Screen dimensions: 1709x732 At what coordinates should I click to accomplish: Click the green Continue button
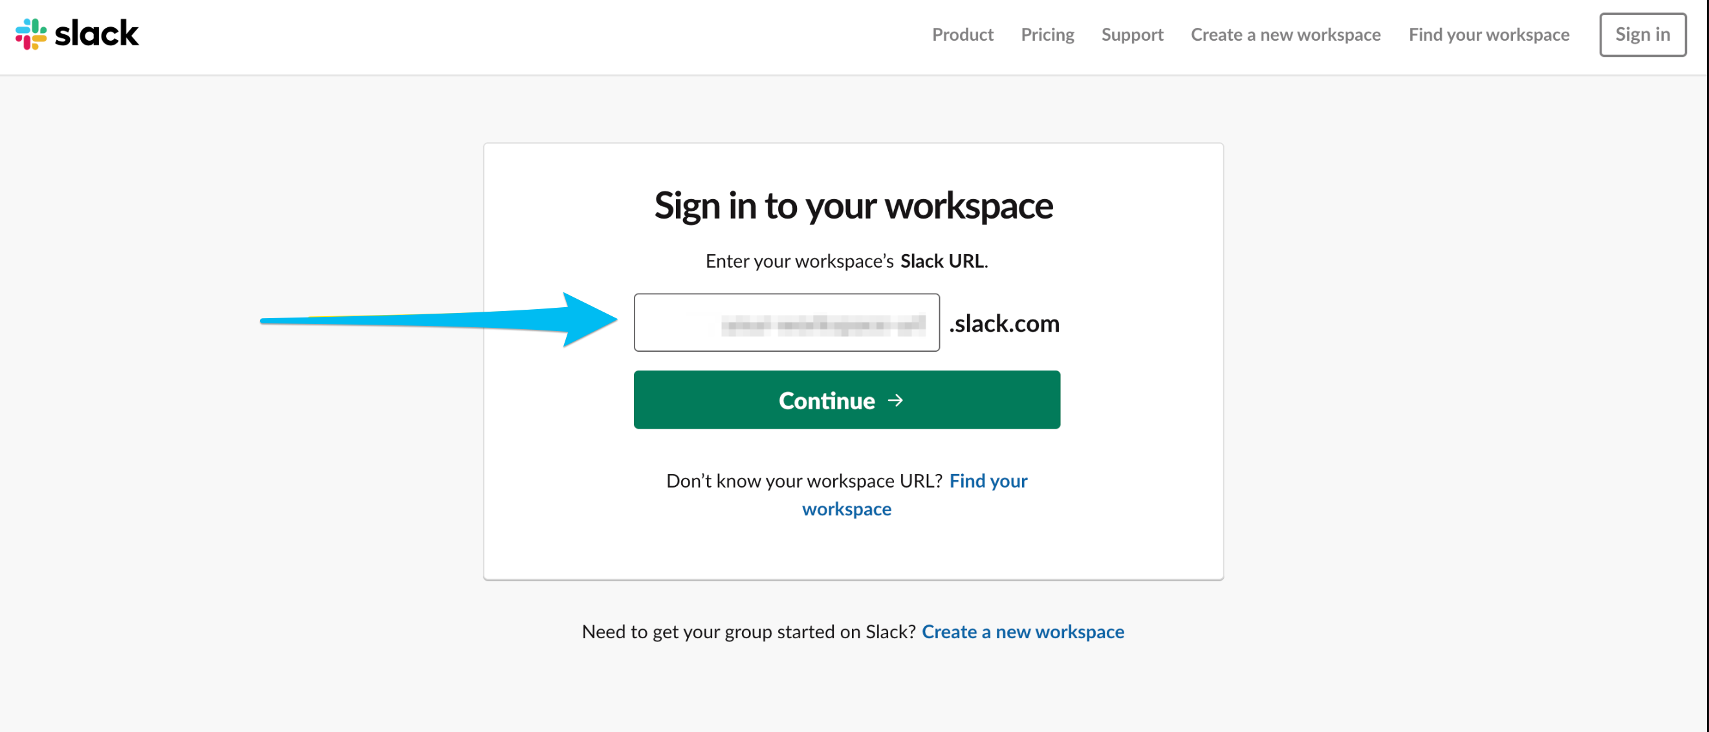point(846,400)
